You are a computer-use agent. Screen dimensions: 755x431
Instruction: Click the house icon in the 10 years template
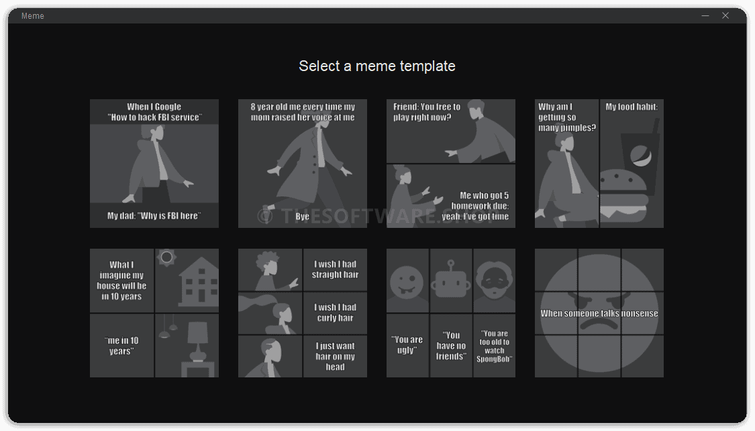pos(199,282)
